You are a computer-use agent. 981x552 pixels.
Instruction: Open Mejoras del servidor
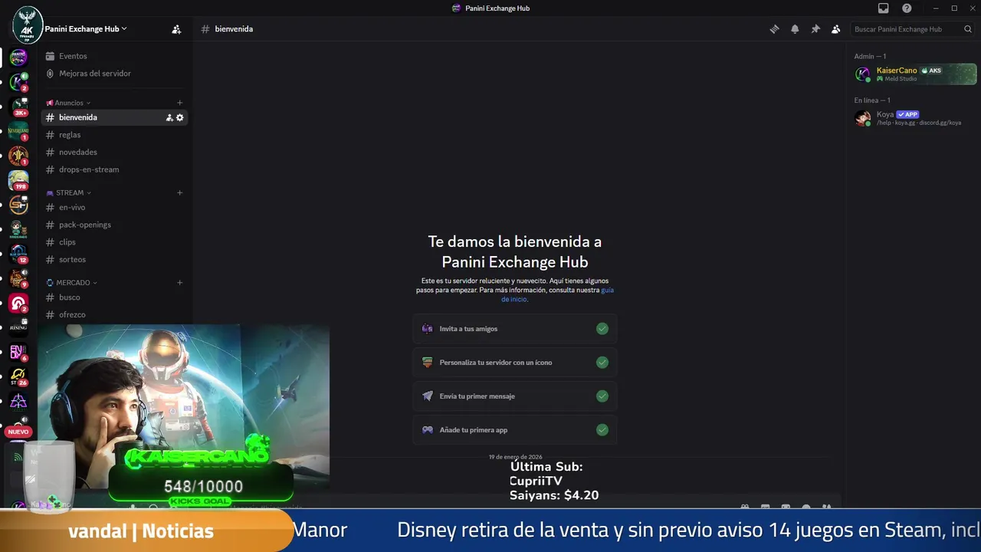116,74
